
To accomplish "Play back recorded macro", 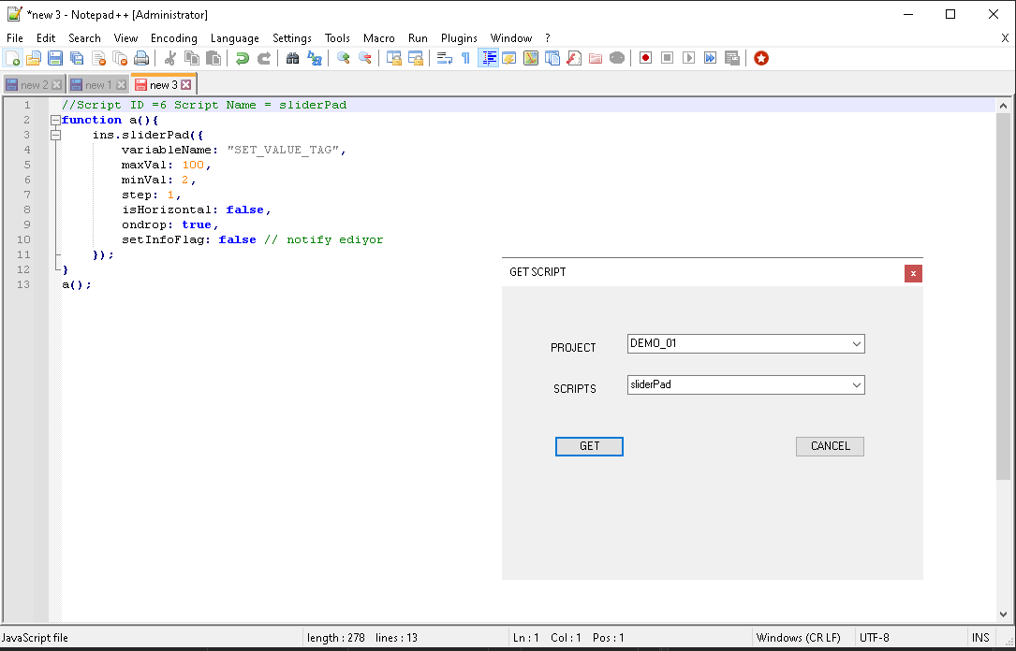I will pos(689,58).
